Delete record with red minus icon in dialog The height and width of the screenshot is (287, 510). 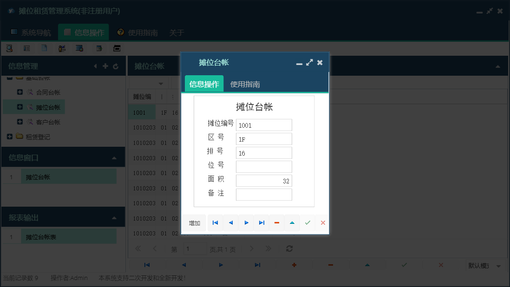coord(276,223)
